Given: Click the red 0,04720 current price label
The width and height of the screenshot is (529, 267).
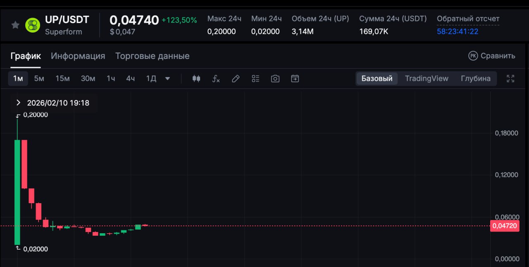Looking at the screenshot, I should coord(504,226).
